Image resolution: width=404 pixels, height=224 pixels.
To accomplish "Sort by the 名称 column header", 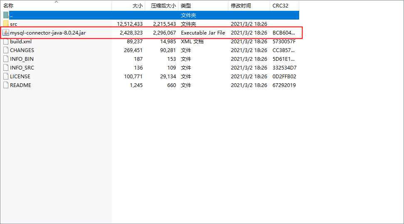I will point(56,5).
